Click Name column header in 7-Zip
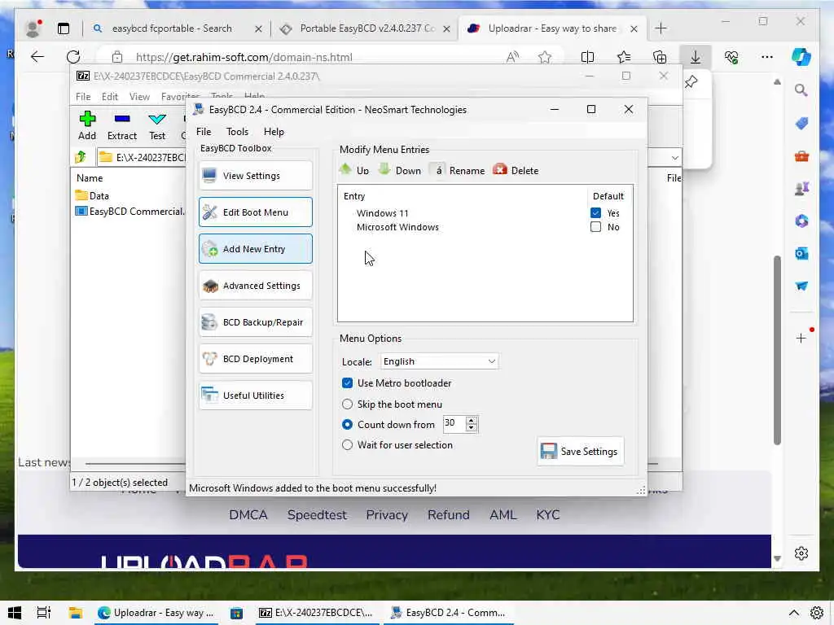 click(x=90, y=178)
